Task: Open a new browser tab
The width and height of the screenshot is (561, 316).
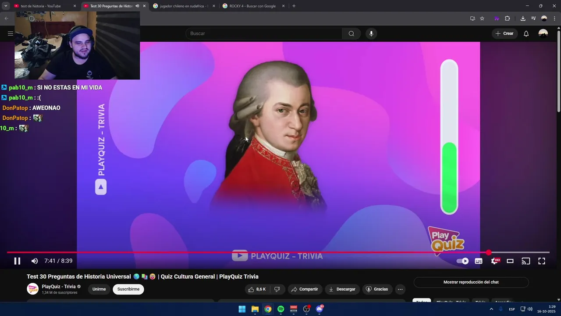Action: (294, 6)
